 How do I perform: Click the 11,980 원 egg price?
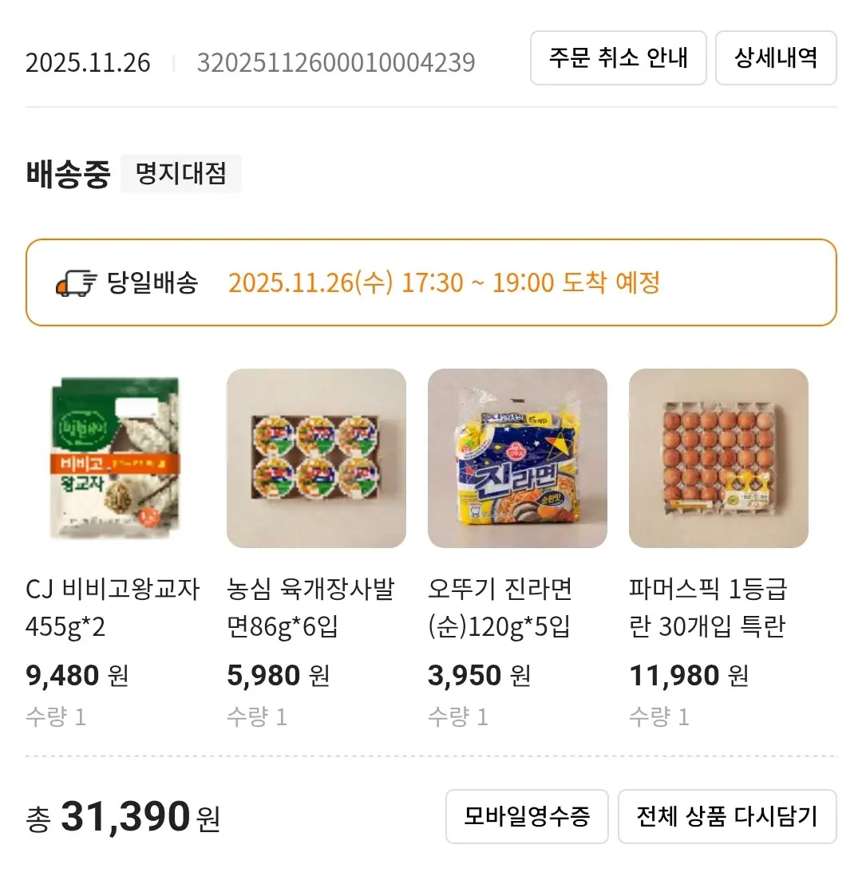[x=689, y=676]
